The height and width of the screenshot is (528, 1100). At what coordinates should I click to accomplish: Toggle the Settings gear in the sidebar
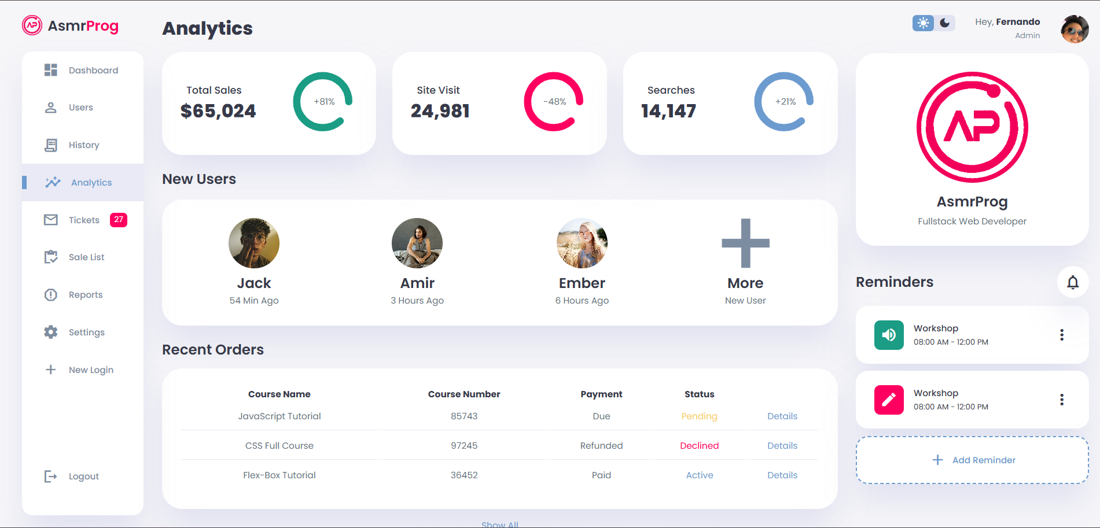[50, 332]
